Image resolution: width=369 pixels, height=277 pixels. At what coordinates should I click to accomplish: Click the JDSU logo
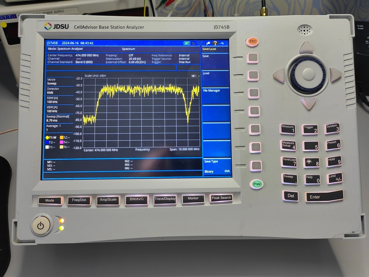pos(56,26)
